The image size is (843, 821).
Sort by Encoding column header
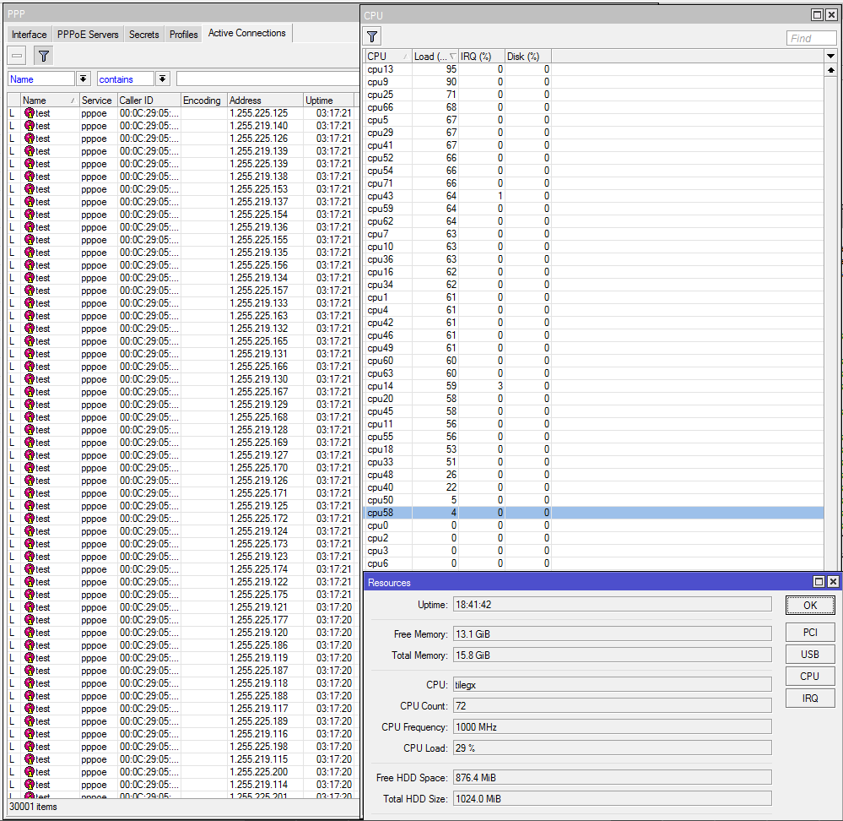coord(203,100)
